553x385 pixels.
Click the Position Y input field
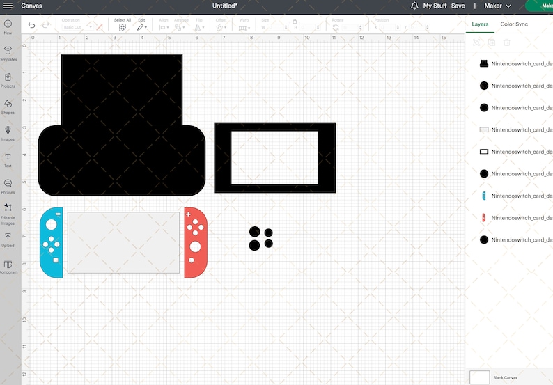click(419, 27)
